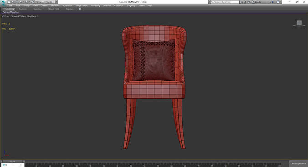Click the Redo icon in quick-access toolbar
Image resolution: width=308 pixels, height=167 pixels.
(26, 2)
